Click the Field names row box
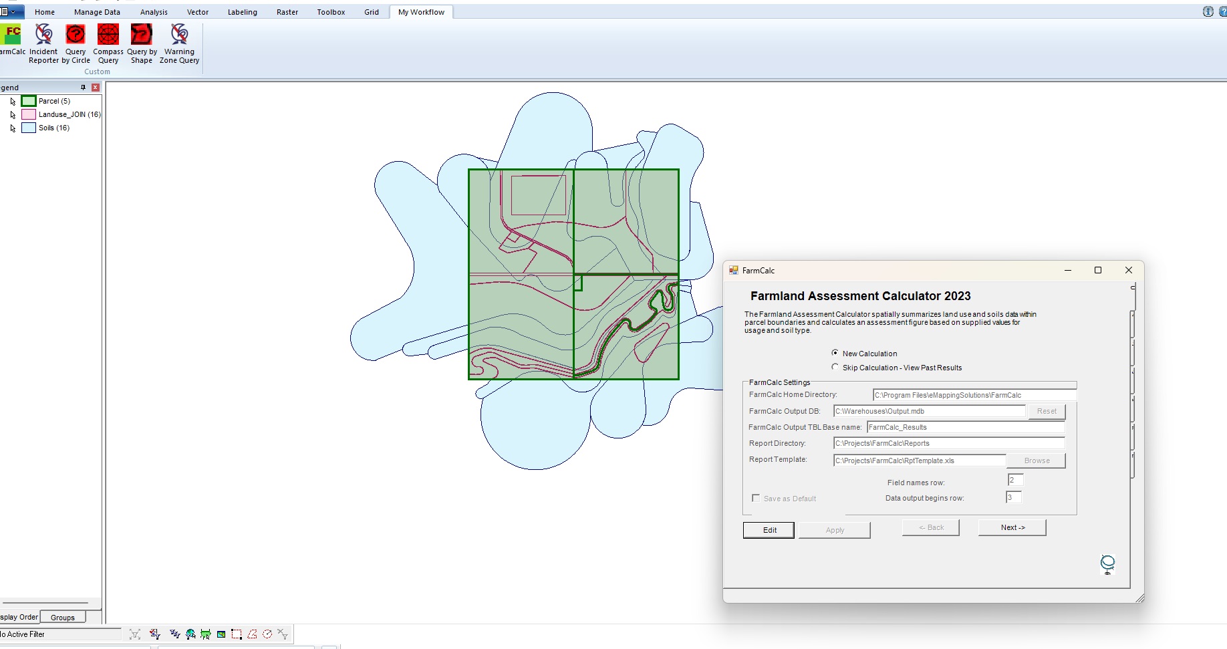The image size is (1227, 649). pyautogui.click(x=1015, y=480)
